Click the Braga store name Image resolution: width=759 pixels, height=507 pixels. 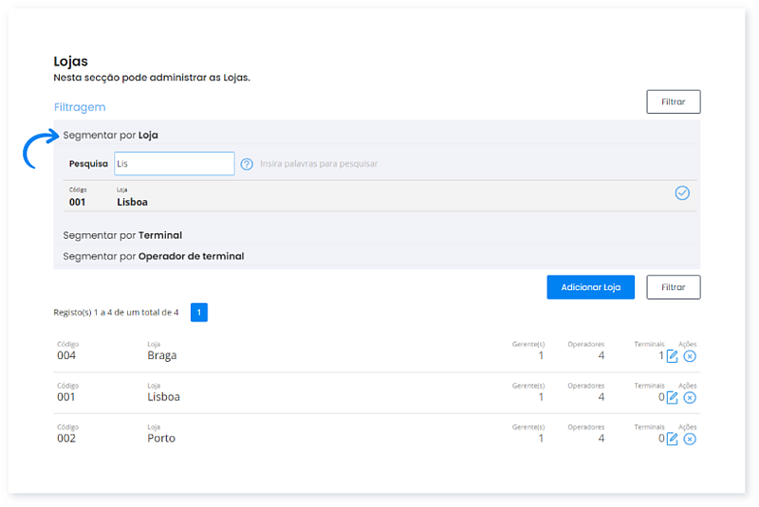pyautogui.click(x=162, y=356)
